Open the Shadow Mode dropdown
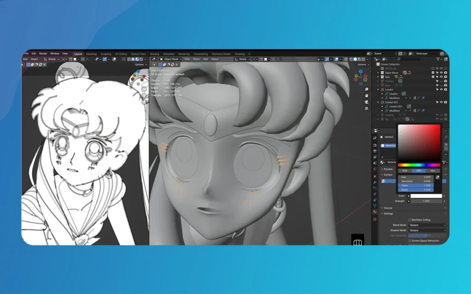The width and height of the screenshot is (471, 294). [427, 231]
